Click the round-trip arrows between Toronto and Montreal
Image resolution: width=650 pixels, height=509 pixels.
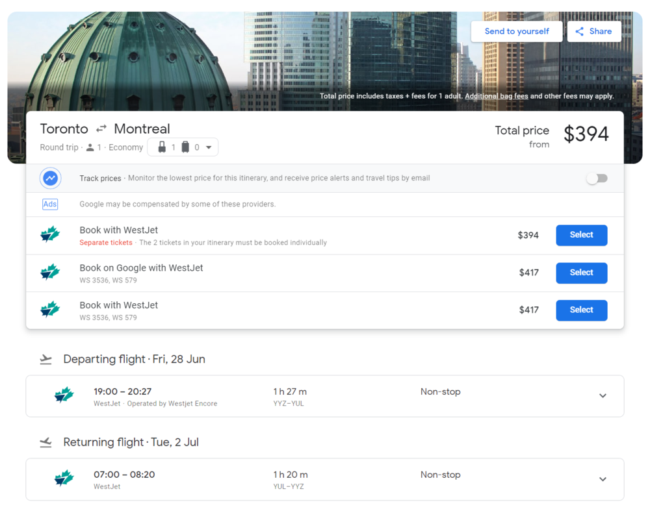pos(101,129)
